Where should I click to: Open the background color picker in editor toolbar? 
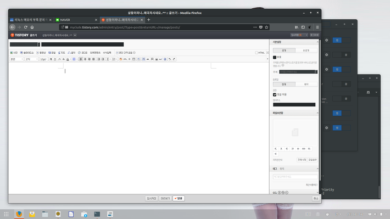tap(75, 59)
